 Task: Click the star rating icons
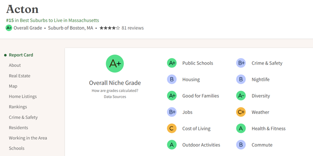[110, 28]
